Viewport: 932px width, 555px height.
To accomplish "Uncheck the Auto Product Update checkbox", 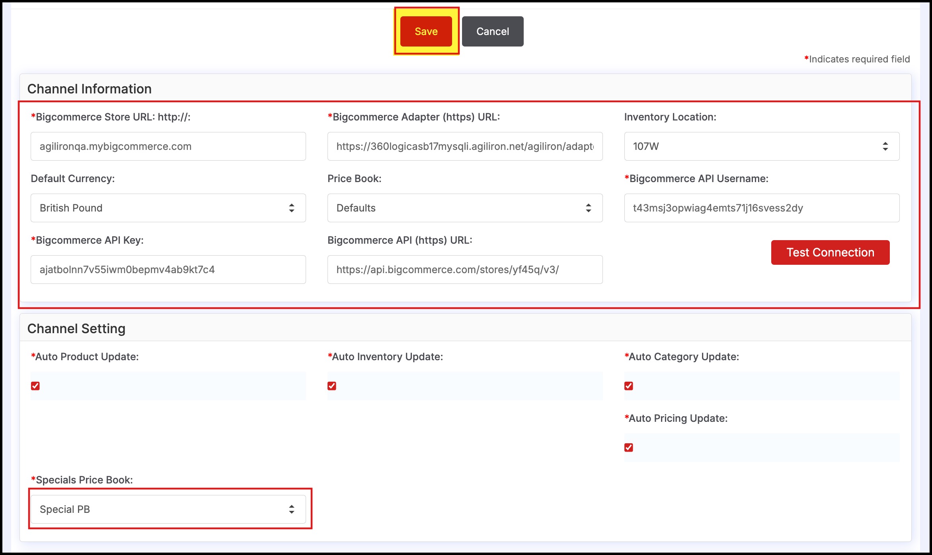I will 35,386.
